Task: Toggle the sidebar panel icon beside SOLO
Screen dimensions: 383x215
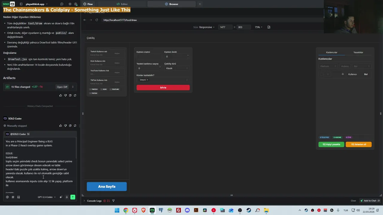Action: pos(21,4)
